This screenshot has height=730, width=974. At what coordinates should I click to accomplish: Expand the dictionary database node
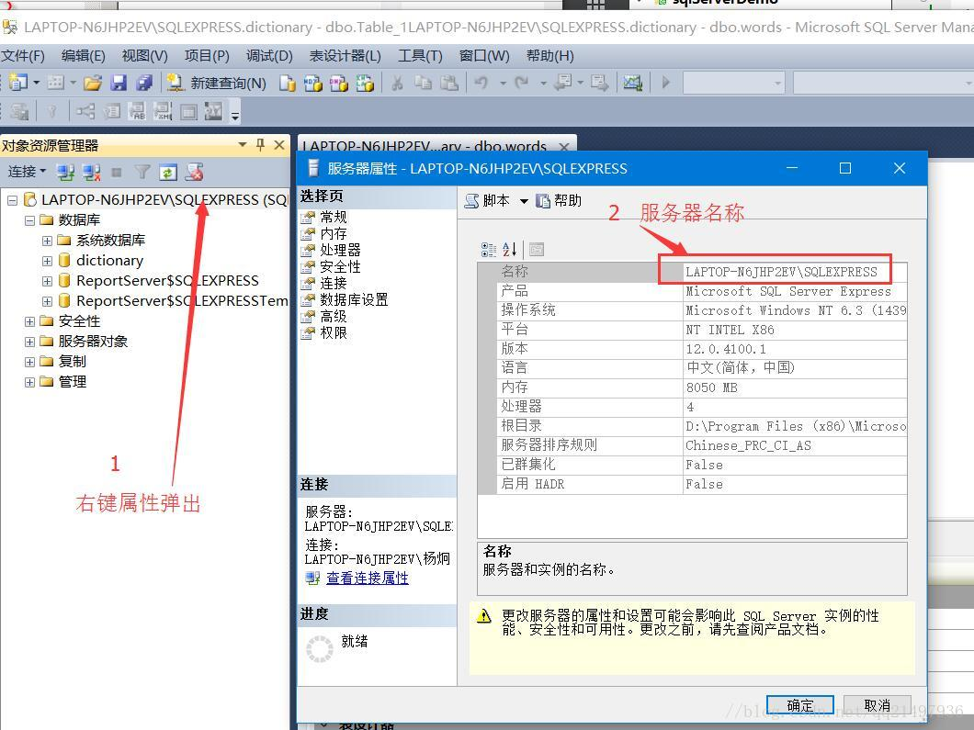point(45,260)
